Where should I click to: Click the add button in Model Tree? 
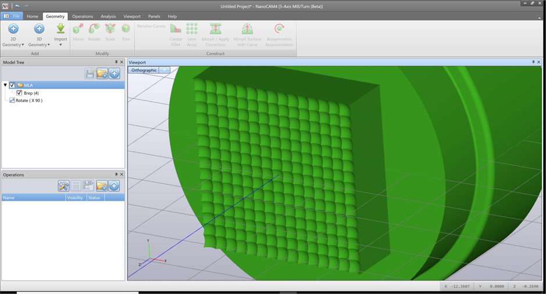(x=115, y=73)
